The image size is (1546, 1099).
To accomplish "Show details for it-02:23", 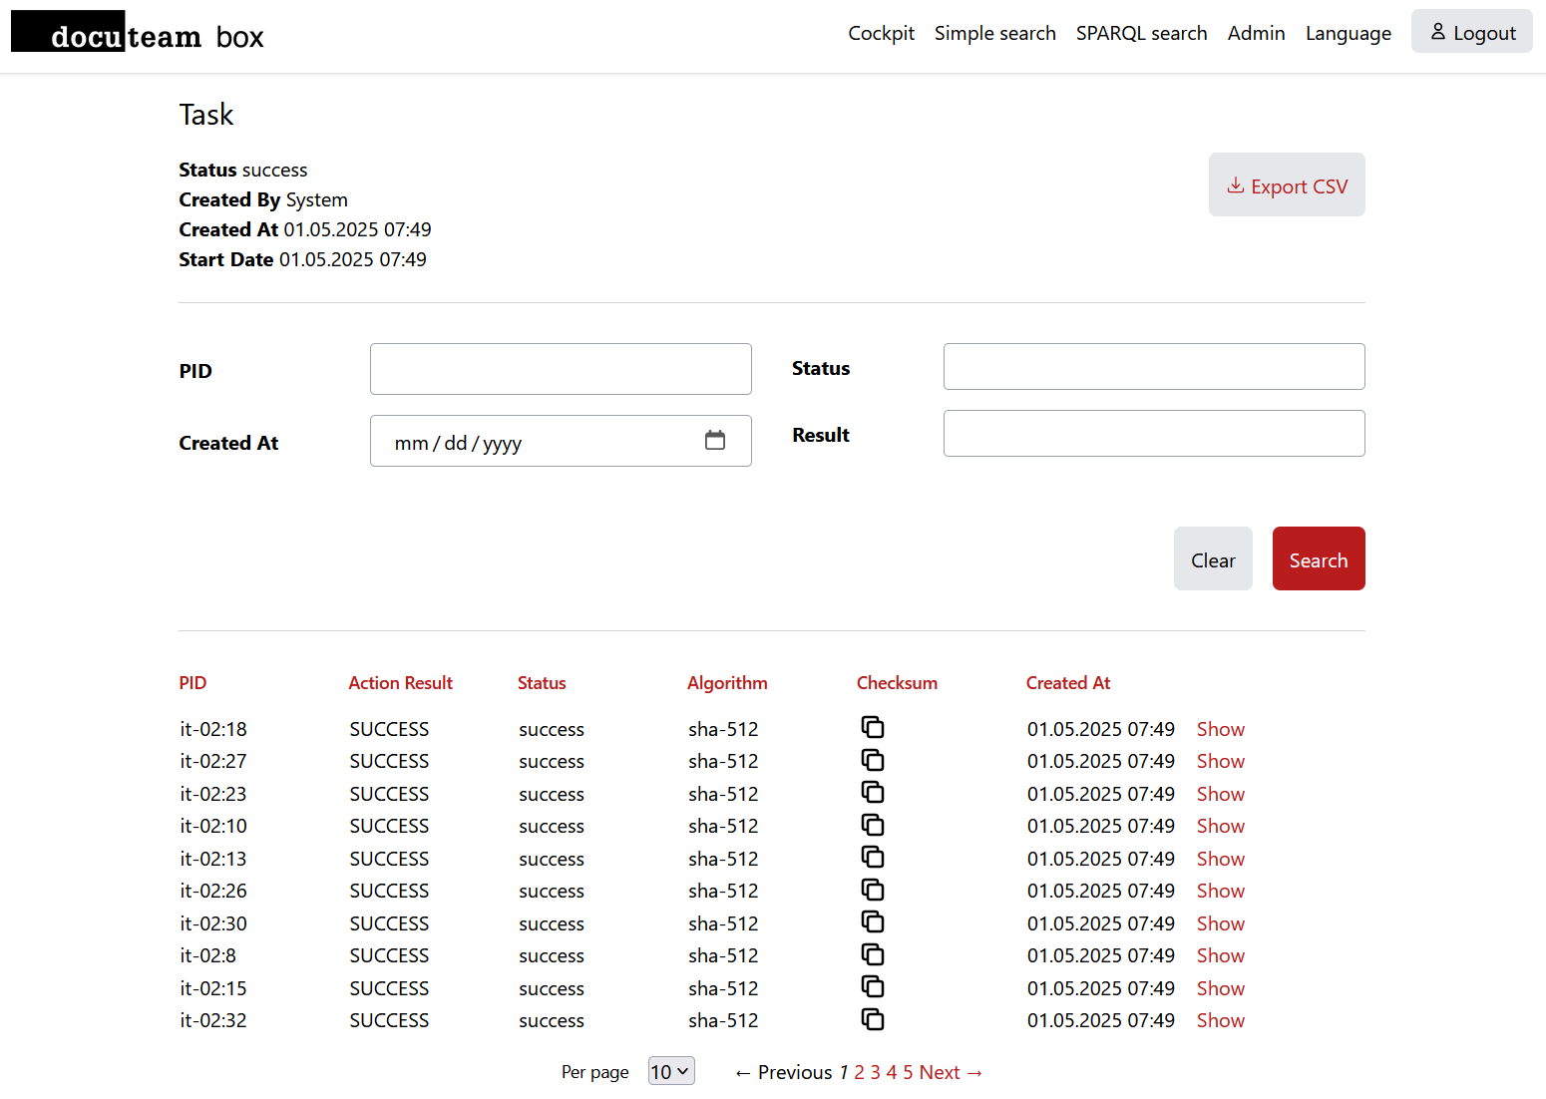I will pos(1220,794).
